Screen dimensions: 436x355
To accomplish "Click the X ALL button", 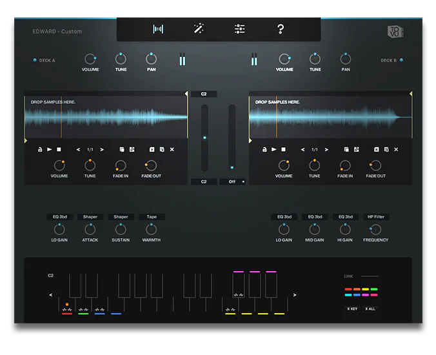I will click(x=370, y=309).
